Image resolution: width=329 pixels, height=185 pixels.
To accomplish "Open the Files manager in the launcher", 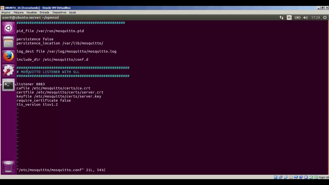I will 8,42.
